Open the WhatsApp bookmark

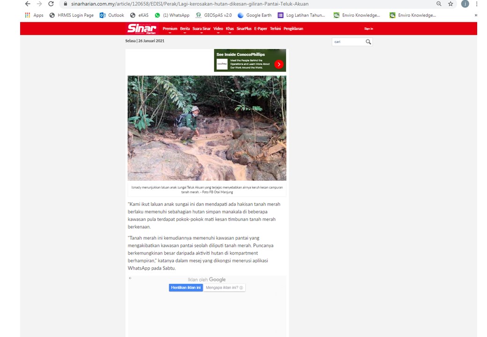tap(172, 15)
